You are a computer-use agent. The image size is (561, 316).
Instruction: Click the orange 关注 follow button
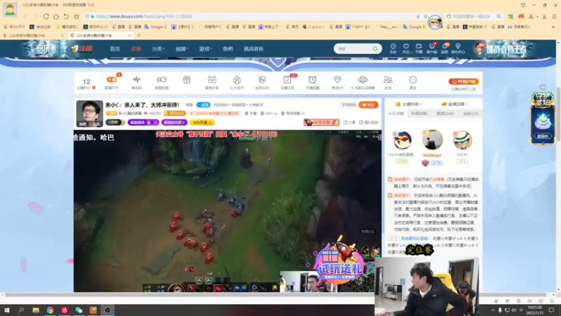(368, 105)
